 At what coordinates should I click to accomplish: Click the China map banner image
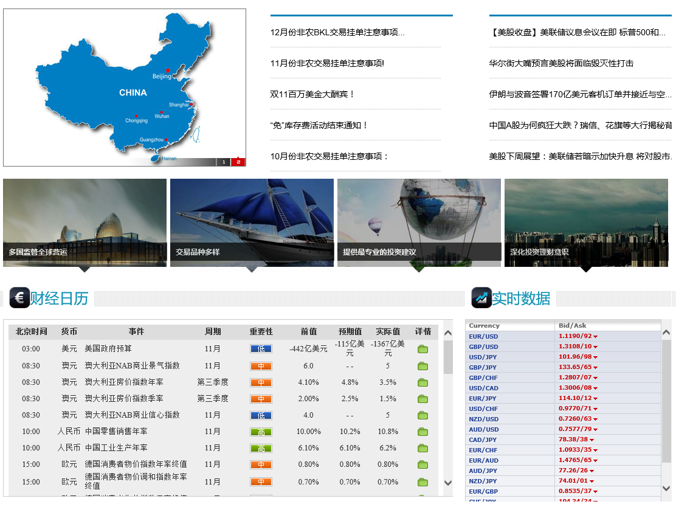(x=125, y=88)
